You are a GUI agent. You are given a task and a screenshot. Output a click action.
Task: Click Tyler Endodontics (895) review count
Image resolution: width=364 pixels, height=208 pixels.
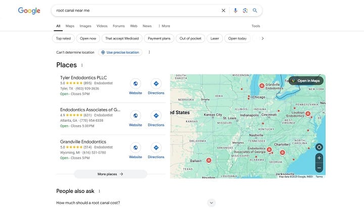point(87,83)
